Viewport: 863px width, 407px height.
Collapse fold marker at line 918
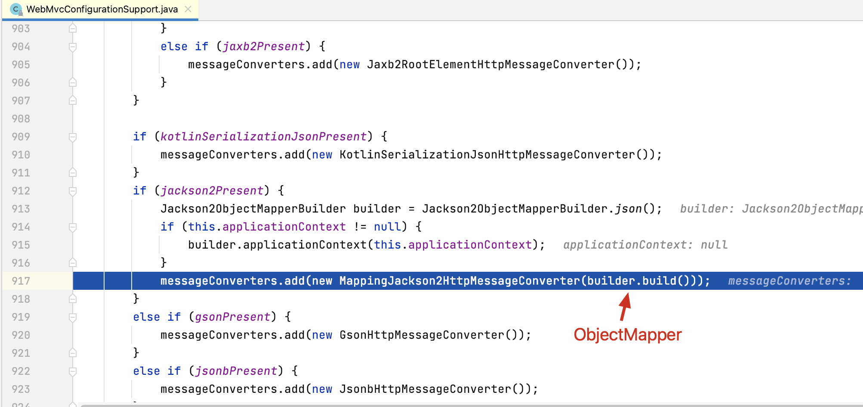point(73,299)
